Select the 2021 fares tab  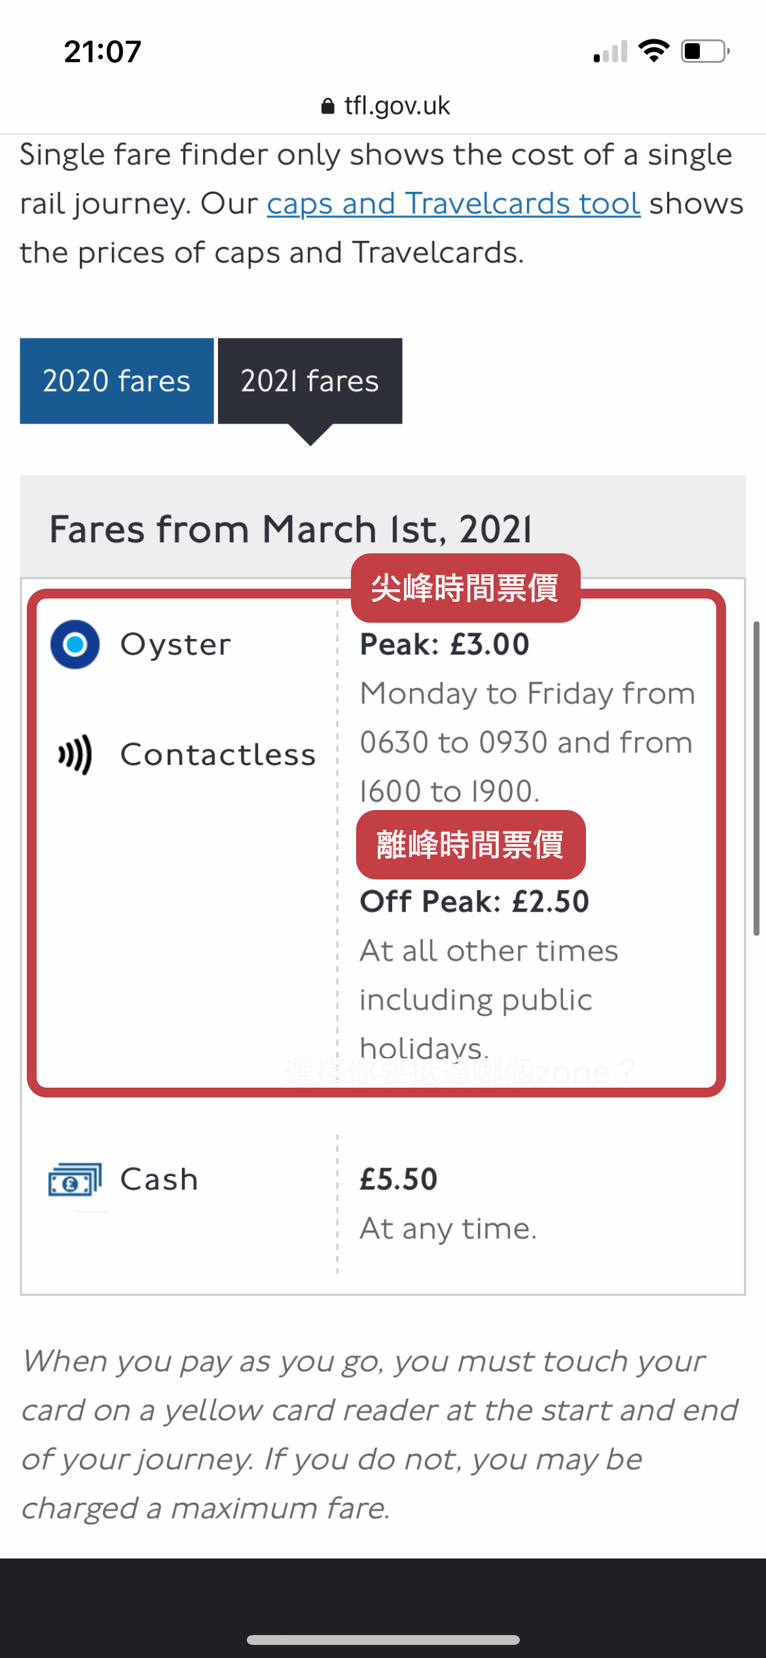pyautogui.click(x=310, y=381)
